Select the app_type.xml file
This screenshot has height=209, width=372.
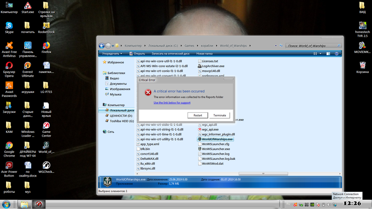[147, 144]
